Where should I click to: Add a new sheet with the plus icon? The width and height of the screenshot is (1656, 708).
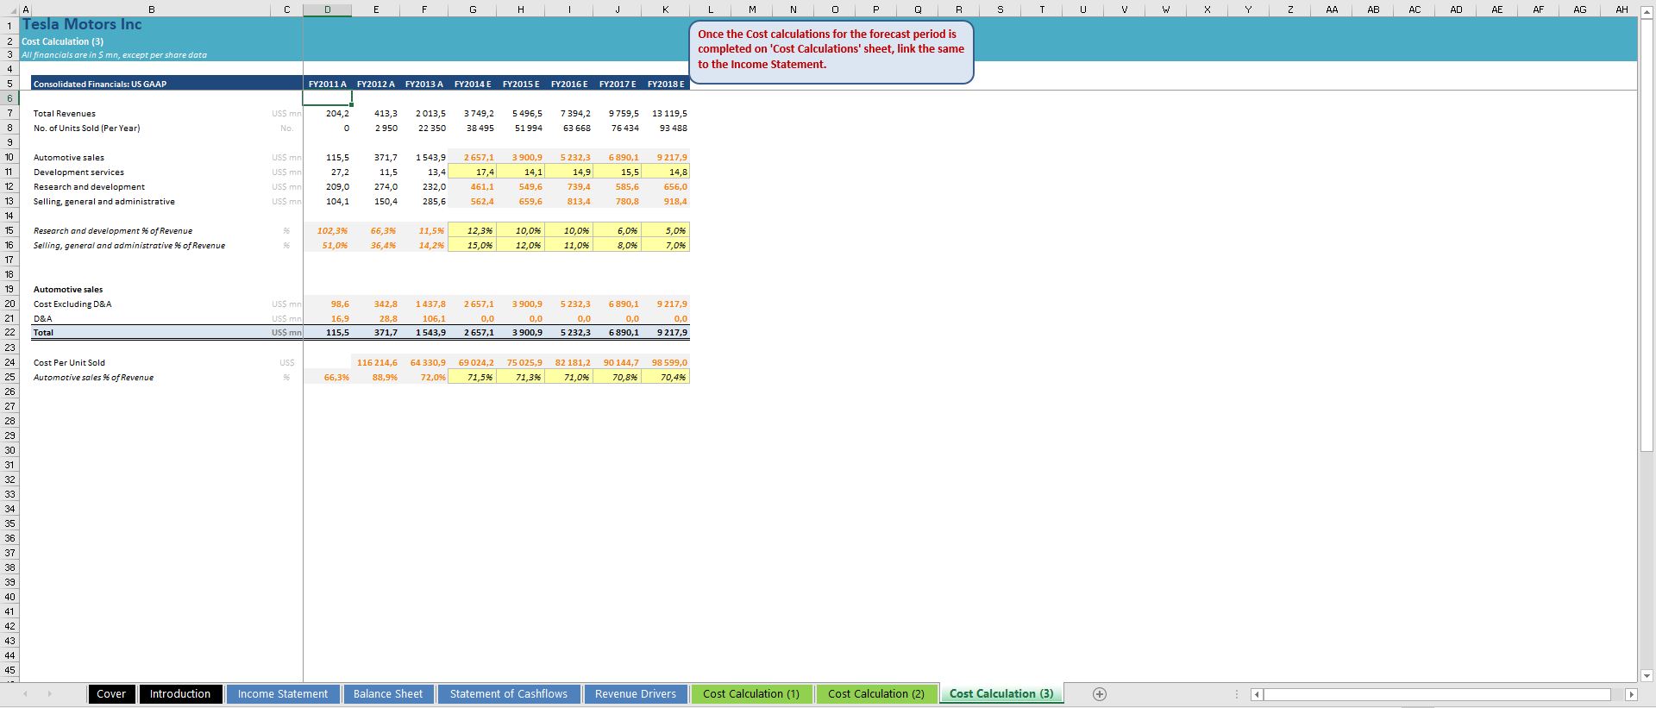coord(1100,694)
